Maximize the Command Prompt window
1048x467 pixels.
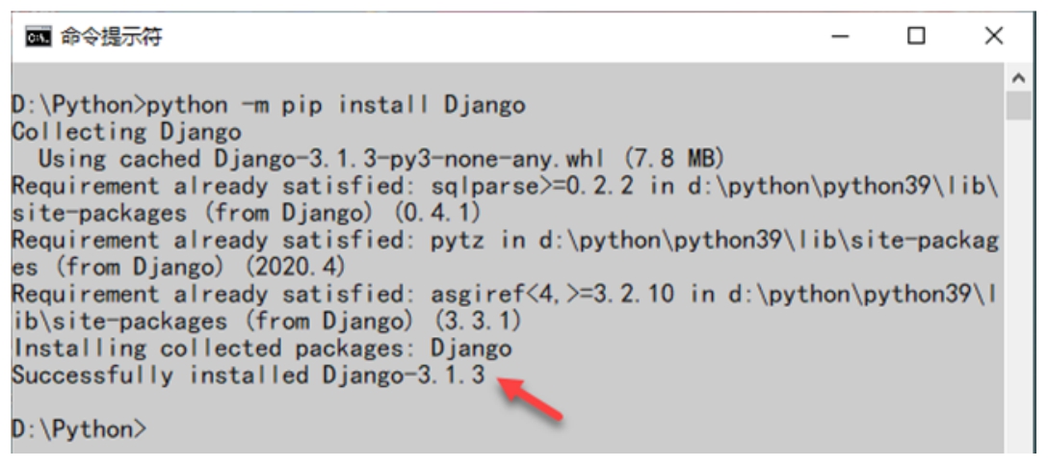(x=916, y=37)
